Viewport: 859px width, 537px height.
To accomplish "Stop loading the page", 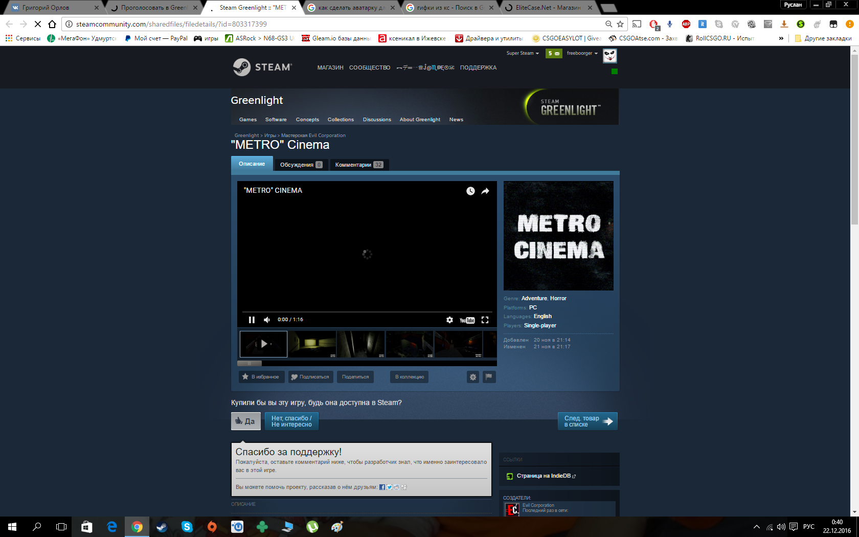I will click(x=37, y=24).
